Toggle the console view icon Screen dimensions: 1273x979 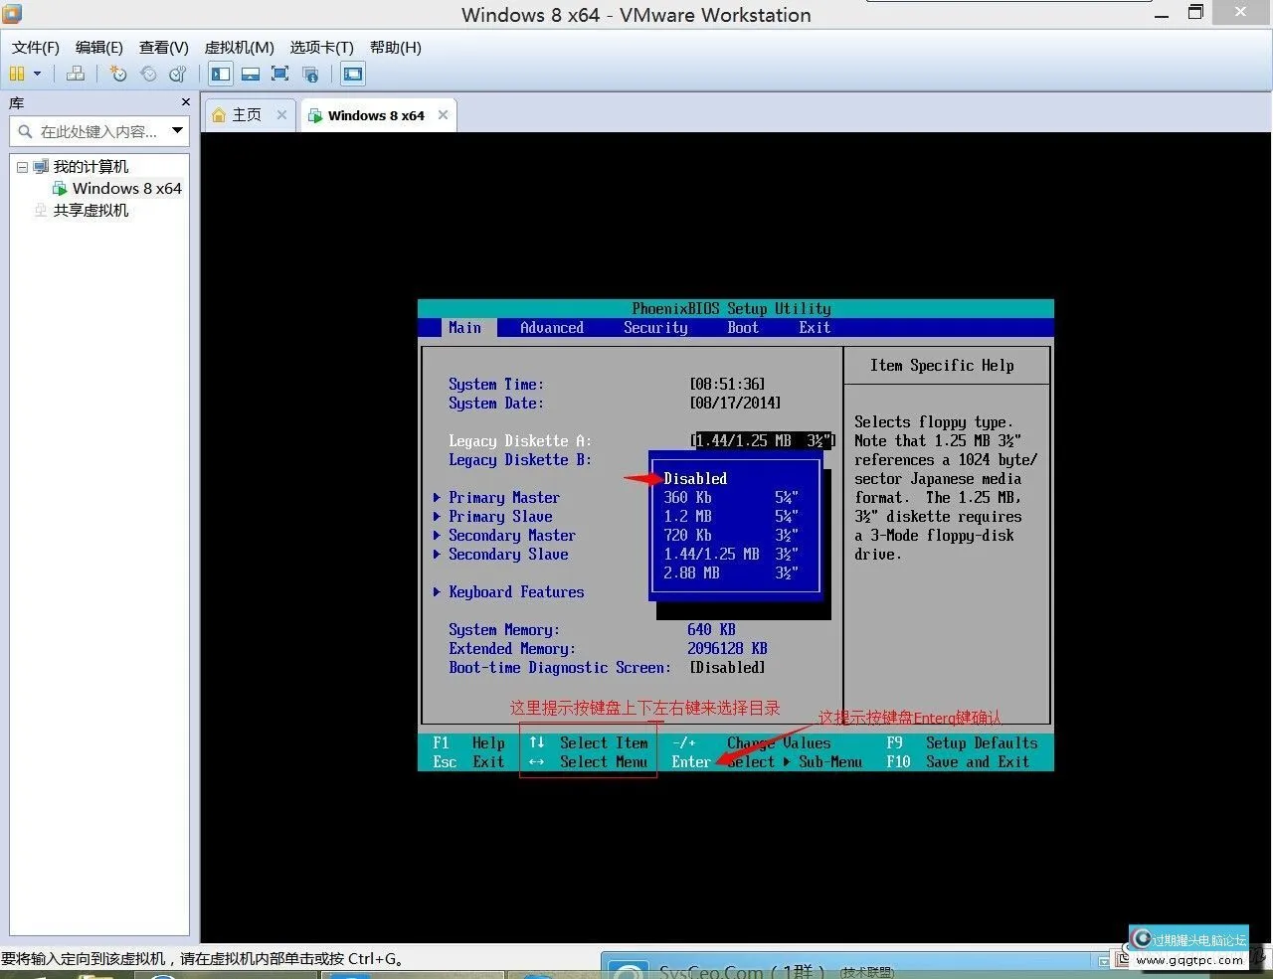click(352, 74)
